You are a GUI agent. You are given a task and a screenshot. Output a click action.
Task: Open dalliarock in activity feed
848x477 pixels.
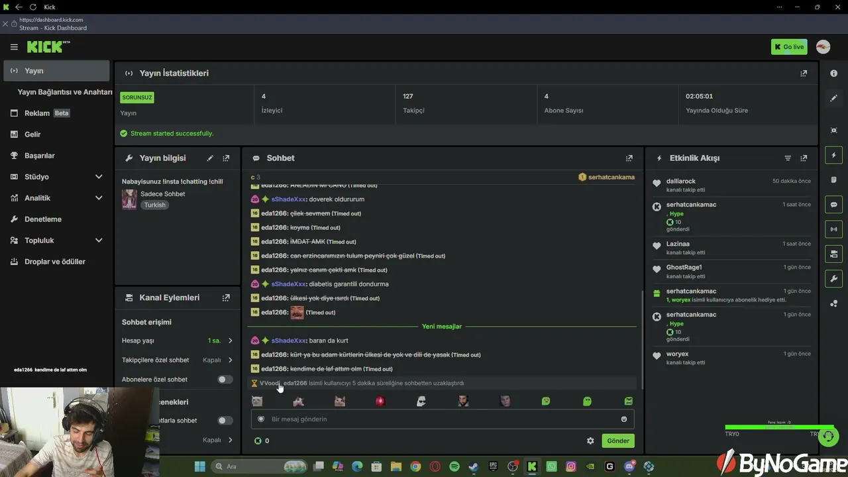point(681,181)
